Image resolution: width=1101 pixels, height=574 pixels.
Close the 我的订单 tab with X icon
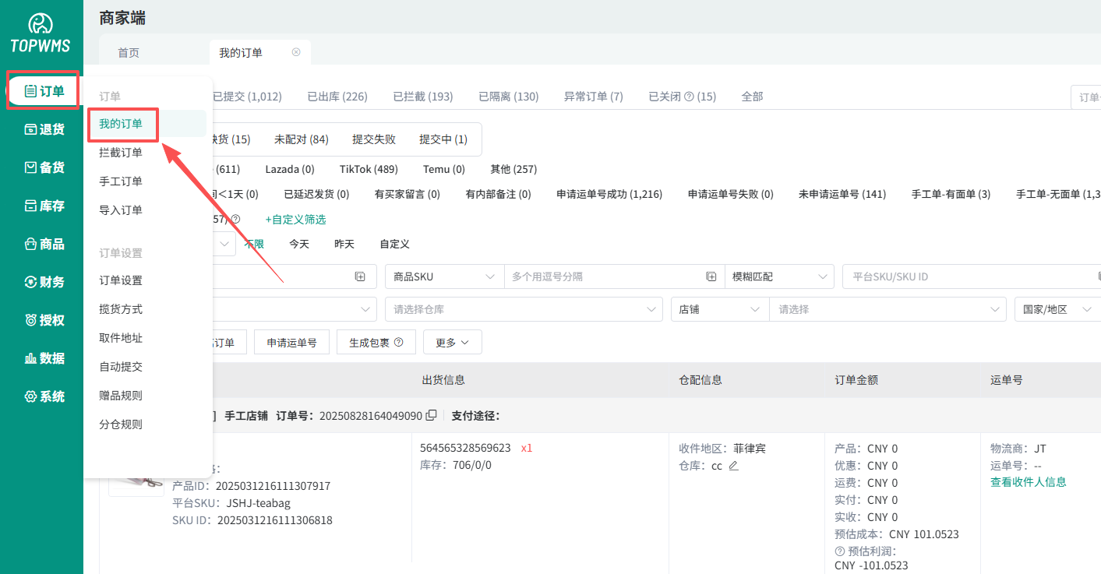point(296,52)
